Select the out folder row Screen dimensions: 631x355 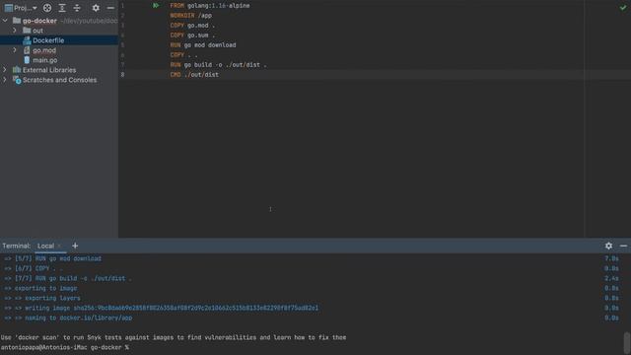click(59, 31)
